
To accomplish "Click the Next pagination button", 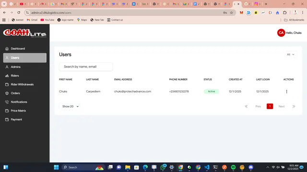I will (282, 106).
